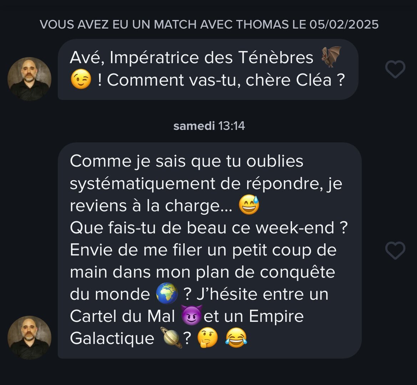Click the thinking face emoji
Viewport: 417px width, 385px height.
point(208,338)
